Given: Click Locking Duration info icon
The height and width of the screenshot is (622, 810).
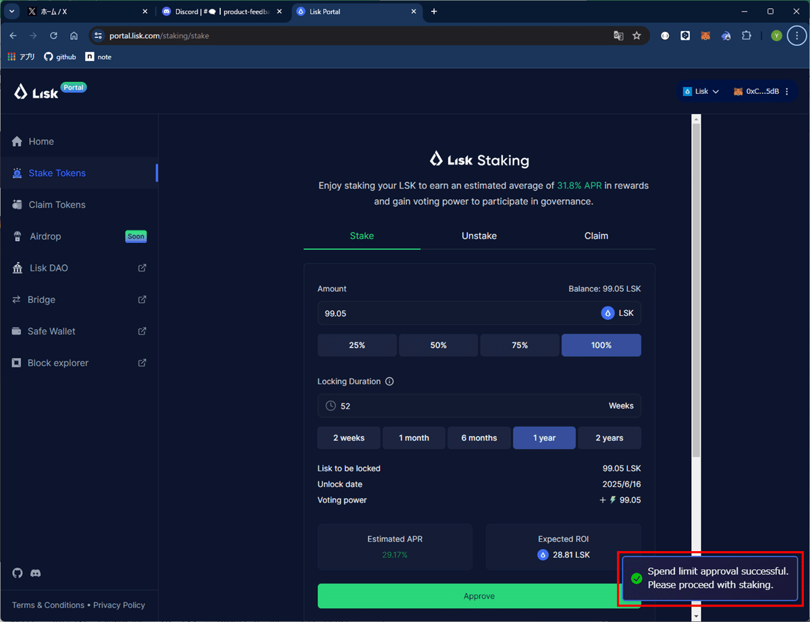Looking at the screenshot, I should coord(389,382).
